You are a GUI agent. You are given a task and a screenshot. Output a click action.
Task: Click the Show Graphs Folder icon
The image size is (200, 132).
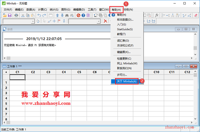tap(105, 15)
